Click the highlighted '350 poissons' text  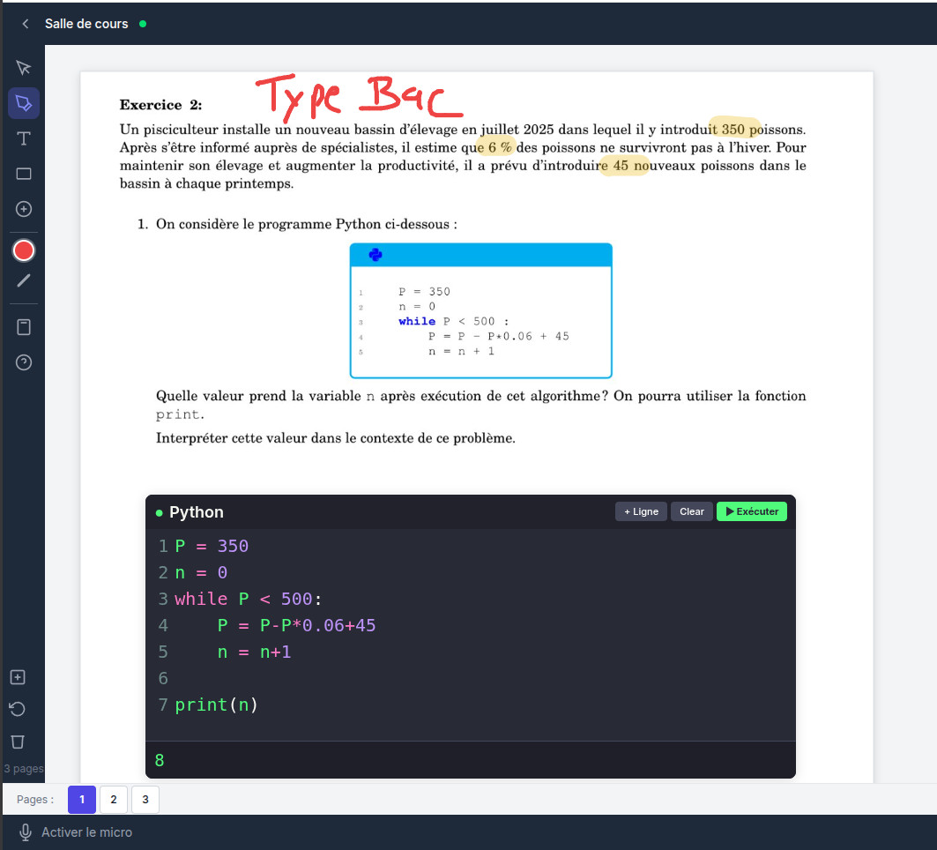(x=762, y=130)
